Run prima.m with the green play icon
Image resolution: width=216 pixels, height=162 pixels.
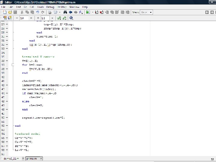(x=88, y=12)
